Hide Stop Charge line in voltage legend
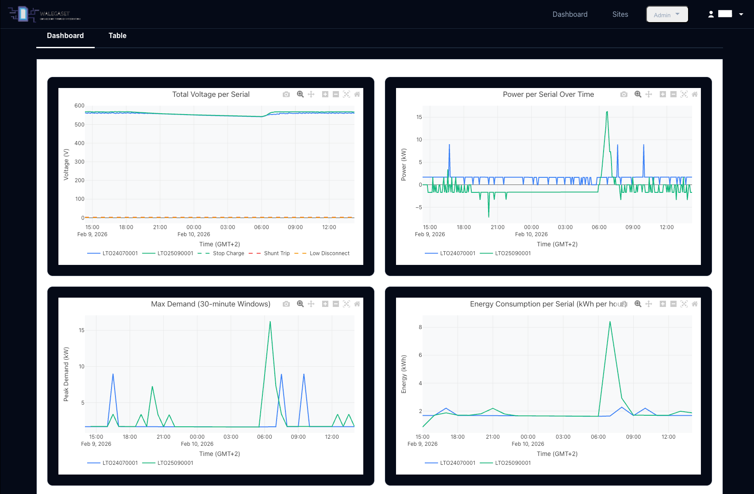This screenshot has width=754, height=494. 221,253
